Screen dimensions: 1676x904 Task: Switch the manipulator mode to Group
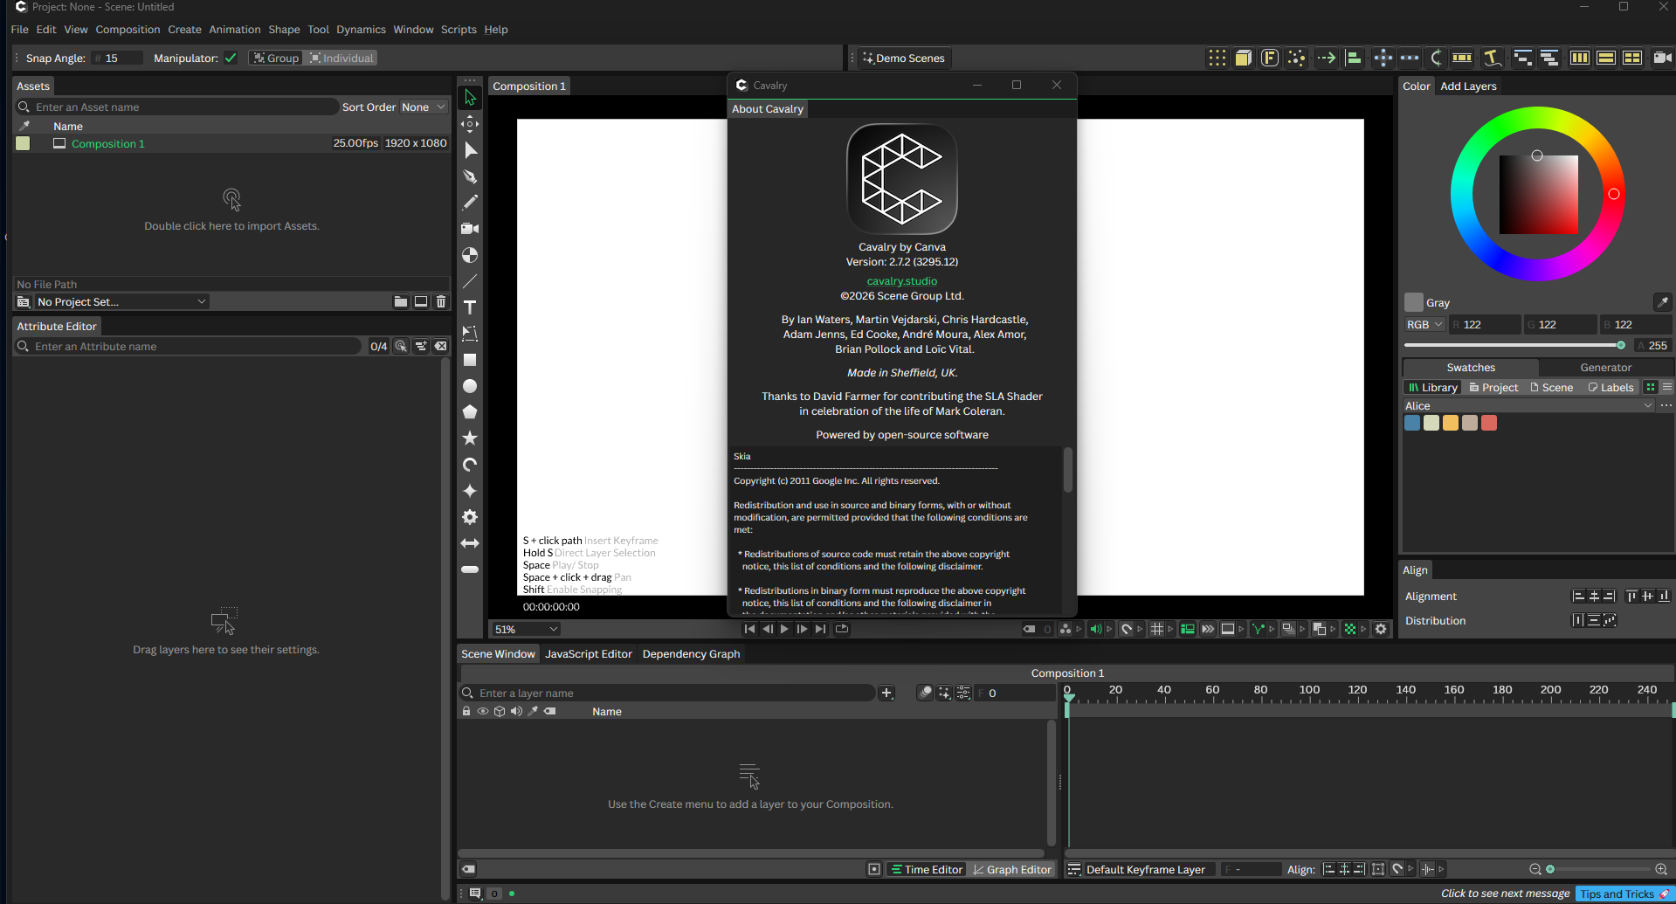pos(276,58)
